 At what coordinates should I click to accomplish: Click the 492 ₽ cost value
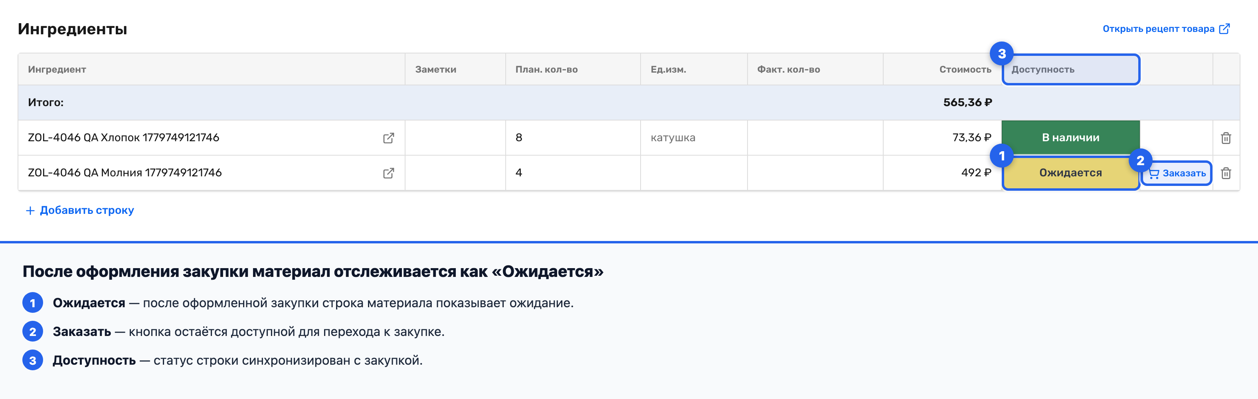click(976, 173)
